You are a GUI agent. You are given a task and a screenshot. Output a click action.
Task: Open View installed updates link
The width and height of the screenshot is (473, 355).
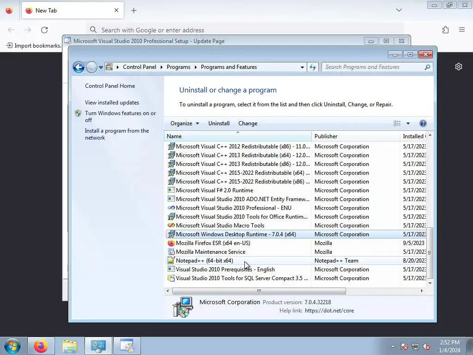pos(112,102)
